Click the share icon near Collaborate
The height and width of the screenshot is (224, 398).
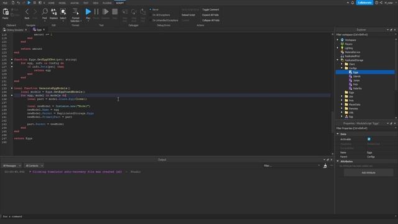381,2
